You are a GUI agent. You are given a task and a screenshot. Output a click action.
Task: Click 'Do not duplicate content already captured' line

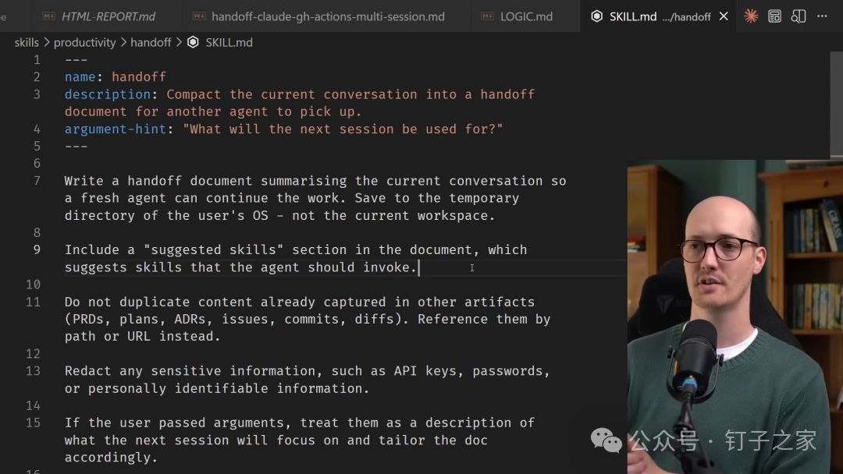(300, 302)
